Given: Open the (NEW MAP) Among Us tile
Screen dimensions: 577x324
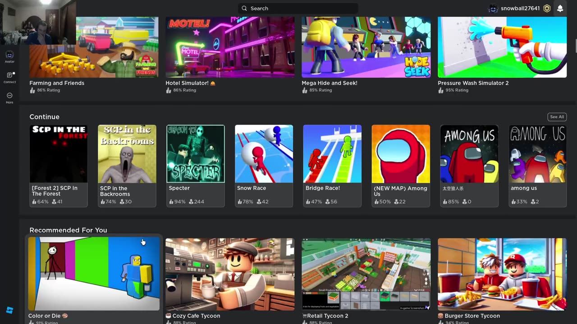Looking at the screenshot, I should [x=401, y=166].
